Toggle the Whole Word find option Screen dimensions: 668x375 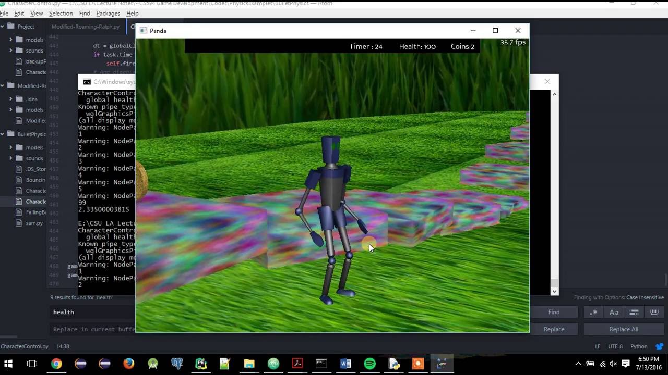coord(654,312)
